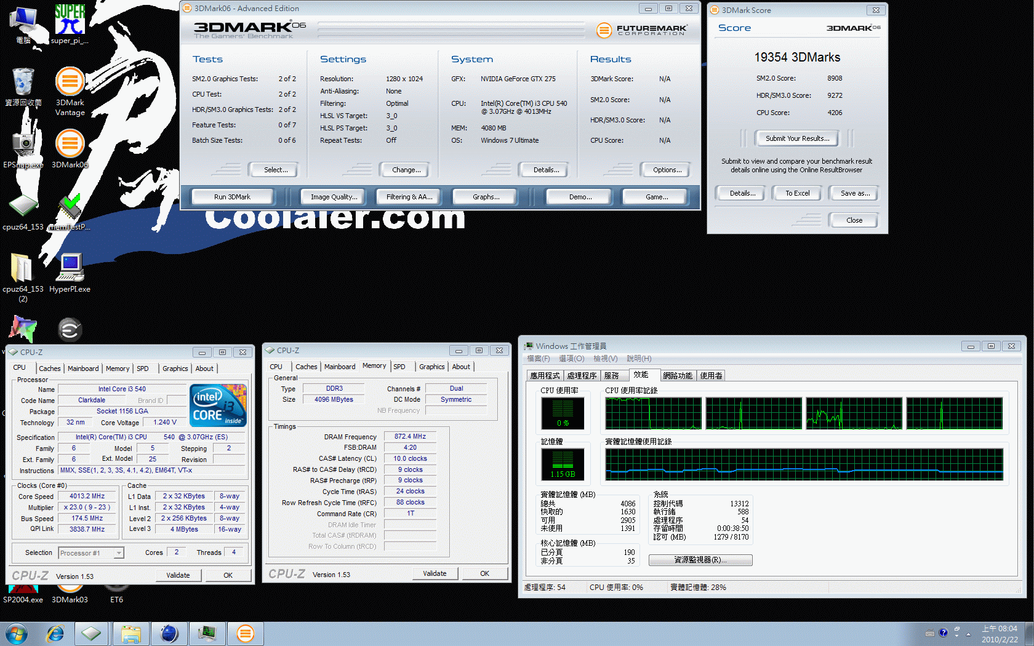Image resolution: width=1034 pixels, height=646 pixels.
Task: Click Submit Your Results button
Action: click(x=797, y=138)
